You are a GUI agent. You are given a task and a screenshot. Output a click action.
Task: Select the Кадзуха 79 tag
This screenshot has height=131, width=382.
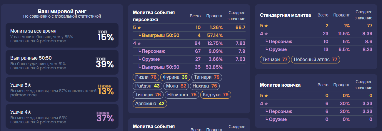(x=216, y=95)
